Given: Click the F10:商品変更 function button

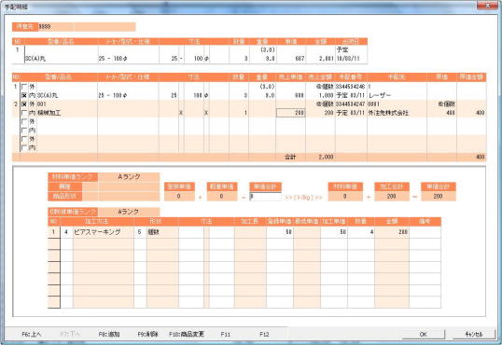Looking at the screenshot, I should pos(187,334).
